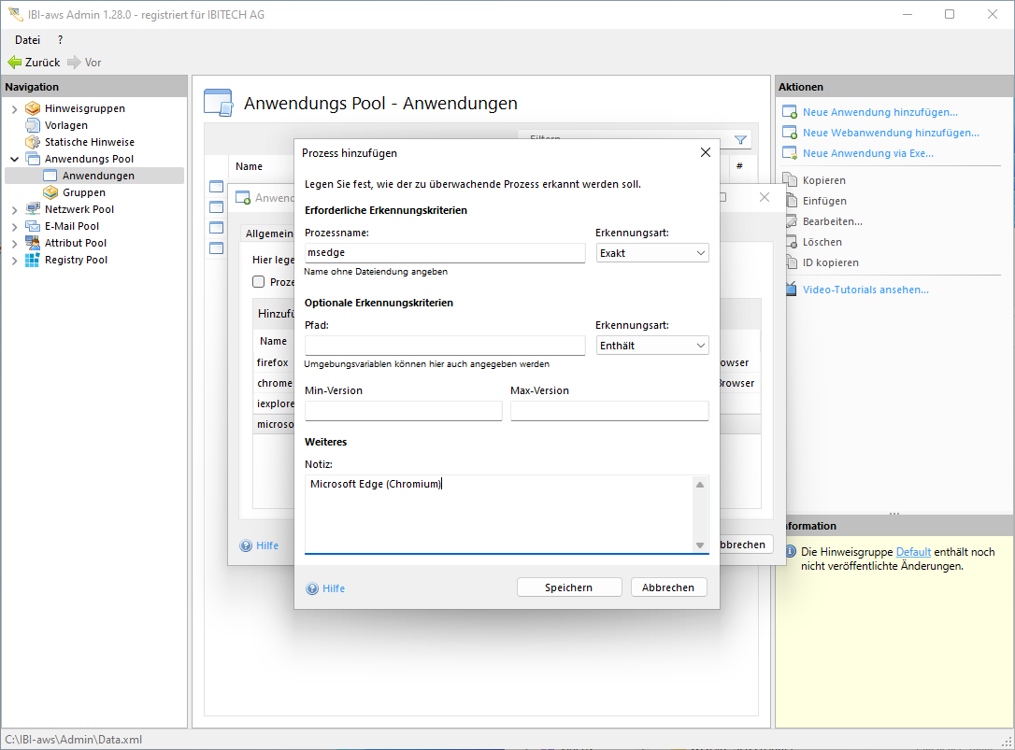Image resolution: width=1015 pixels, height=750 pixels.
Task: Click the Neue Webanwendung hinzufügen icon
Action: (789, 133)
